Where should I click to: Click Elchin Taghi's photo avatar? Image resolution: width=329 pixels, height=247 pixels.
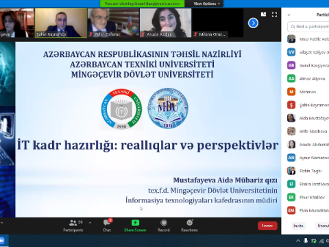(291, 171)
